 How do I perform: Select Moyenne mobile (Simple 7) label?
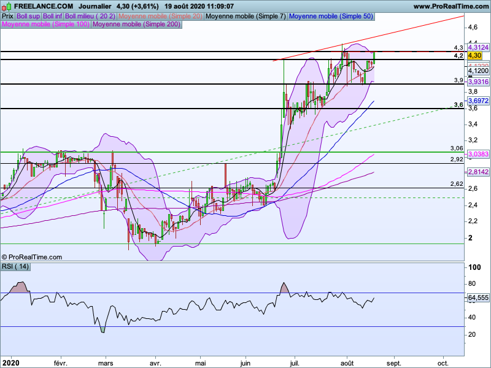(245, 17)
